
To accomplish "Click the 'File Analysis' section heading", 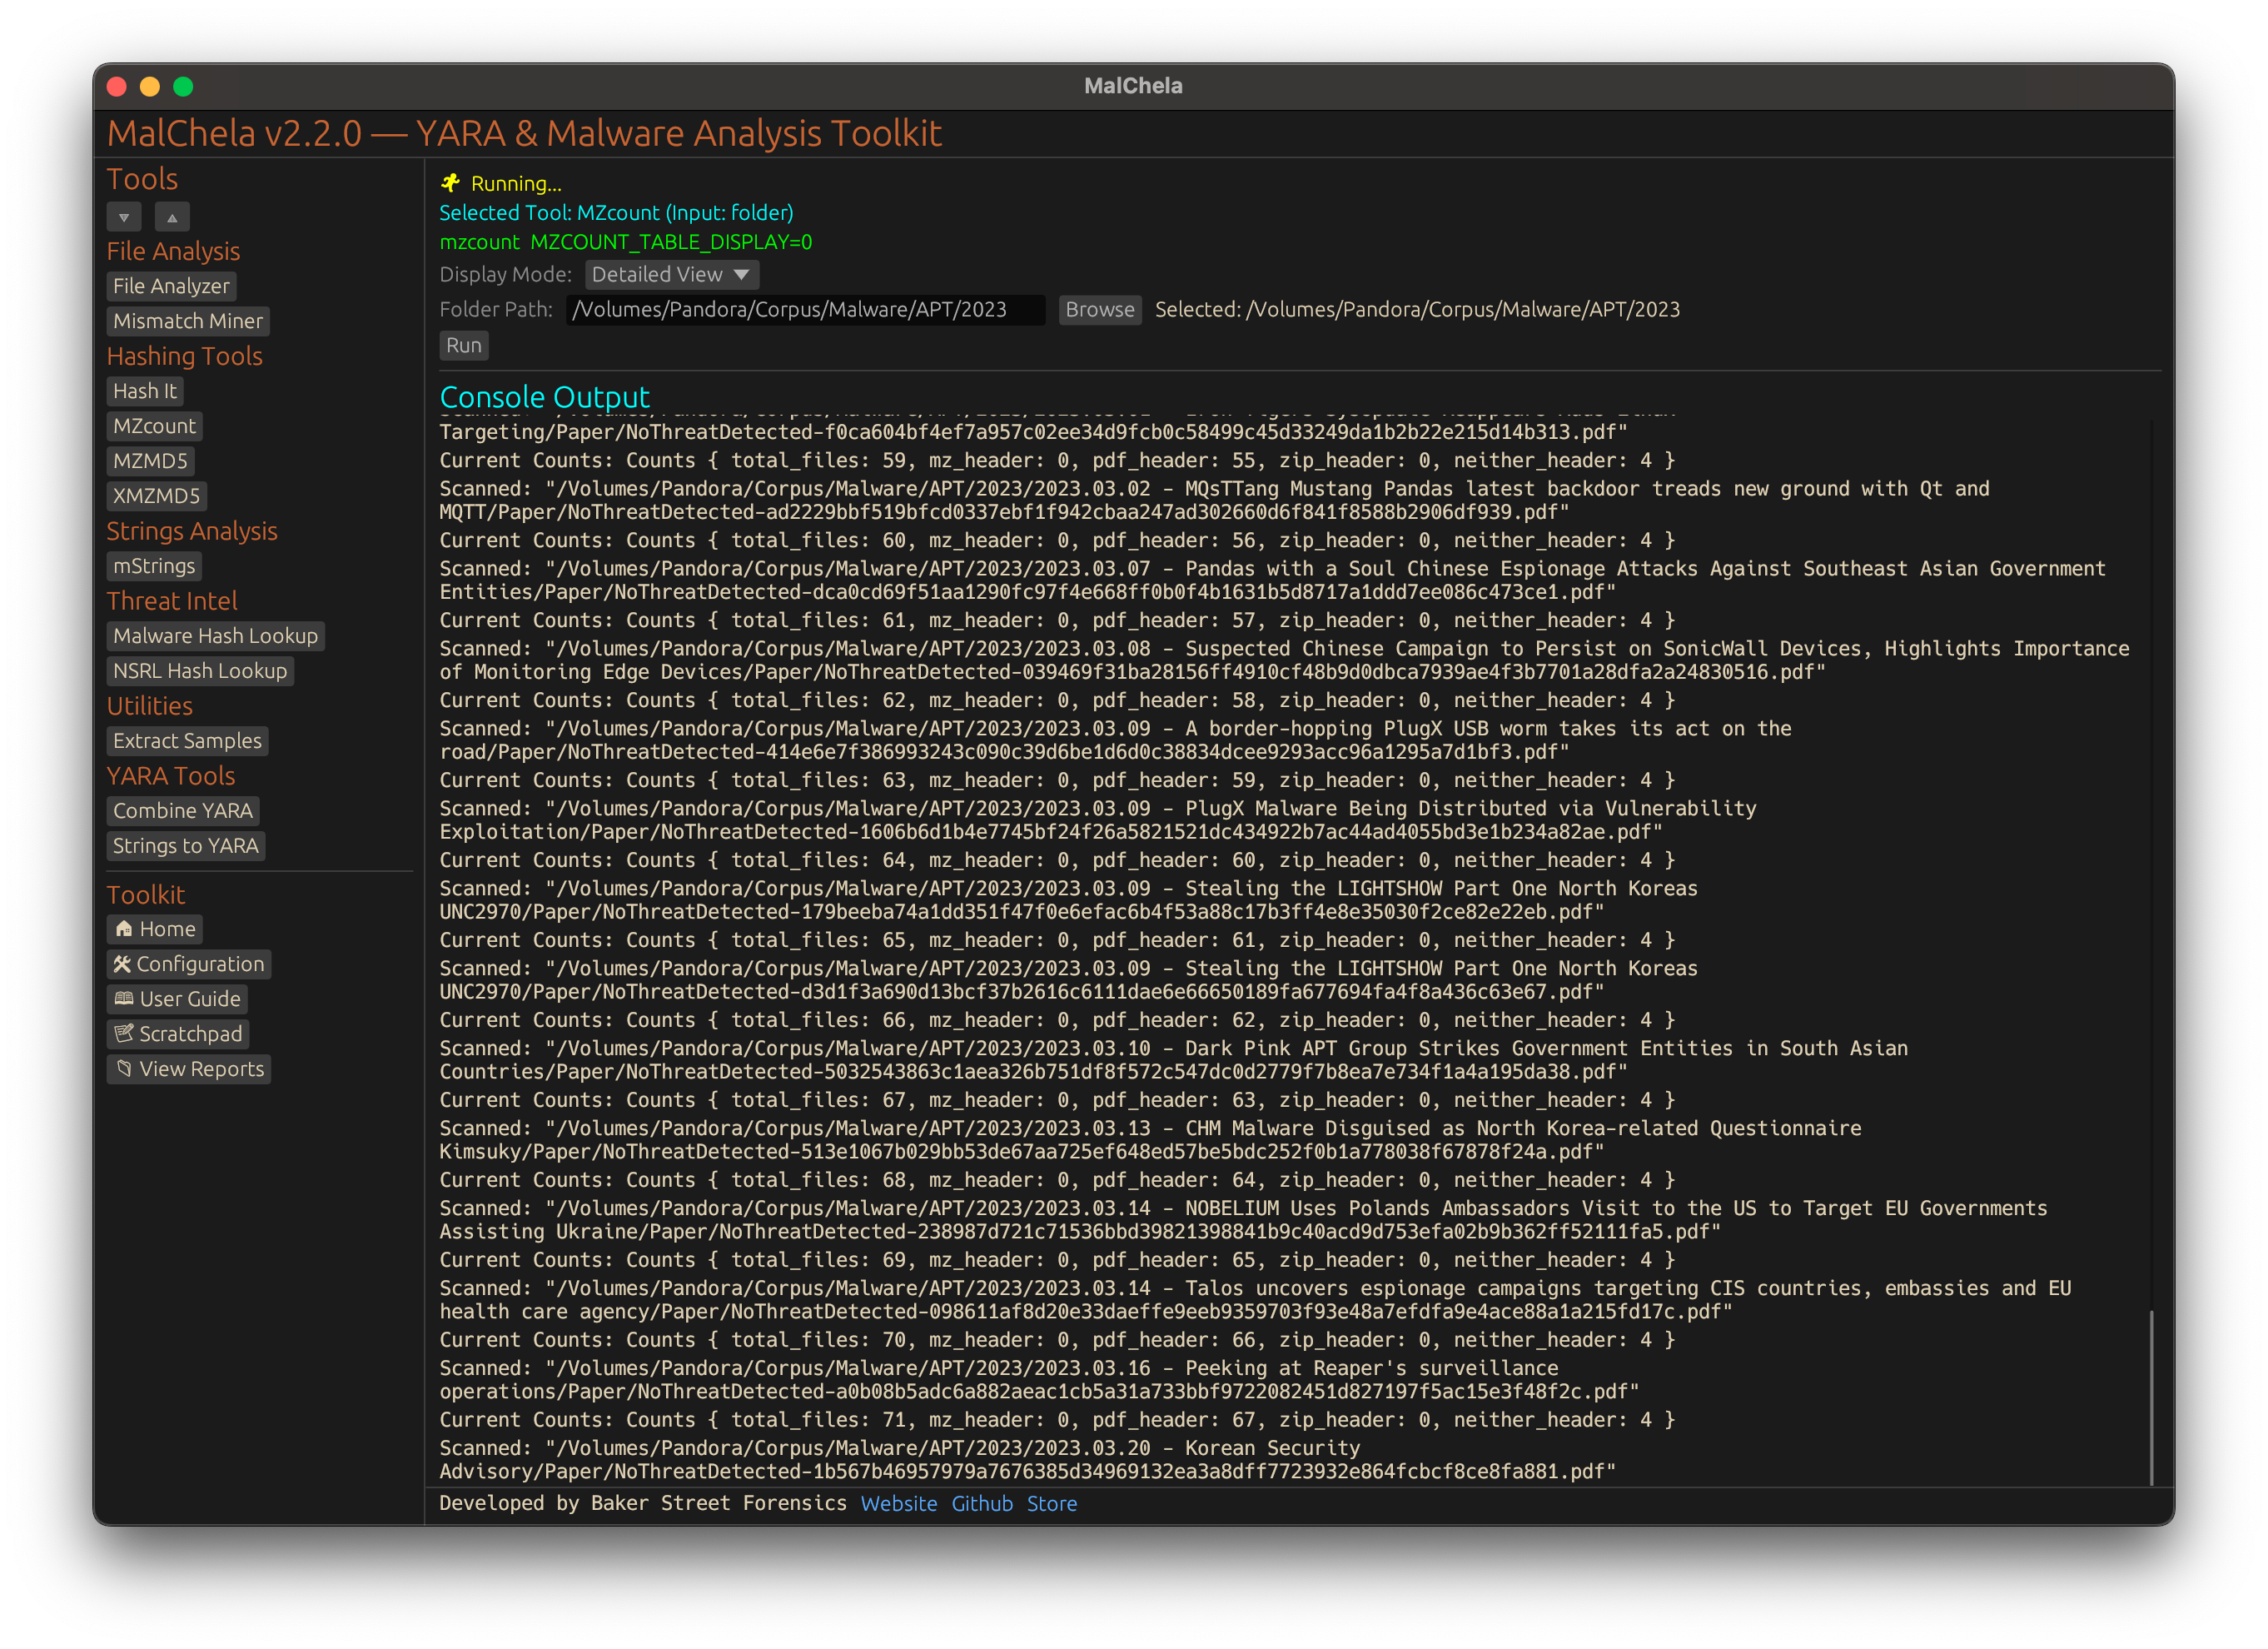I will tap(173, 251).
